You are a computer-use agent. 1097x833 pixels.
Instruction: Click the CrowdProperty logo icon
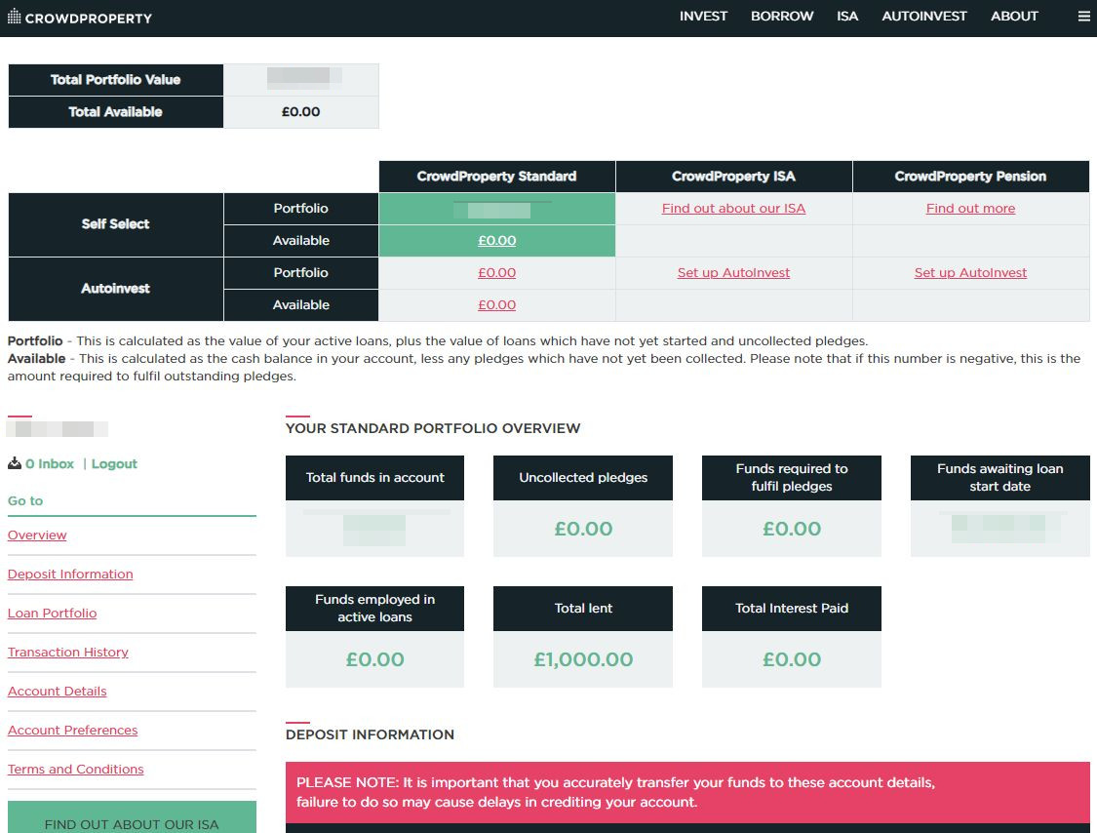pos(14,17)
